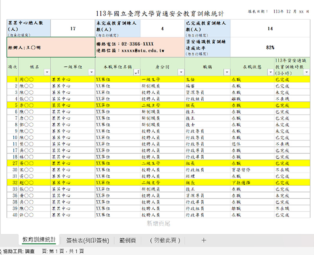Open the 在職狀態 column filter dropdown
Image resolution: width=314 pixels, height=255 pixels.
pyautogui.click(x=270, y=72)
